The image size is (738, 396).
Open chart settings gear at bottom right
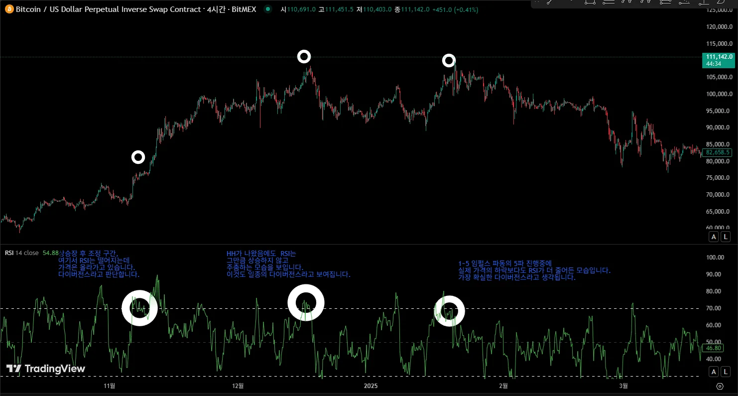[720, 386]
